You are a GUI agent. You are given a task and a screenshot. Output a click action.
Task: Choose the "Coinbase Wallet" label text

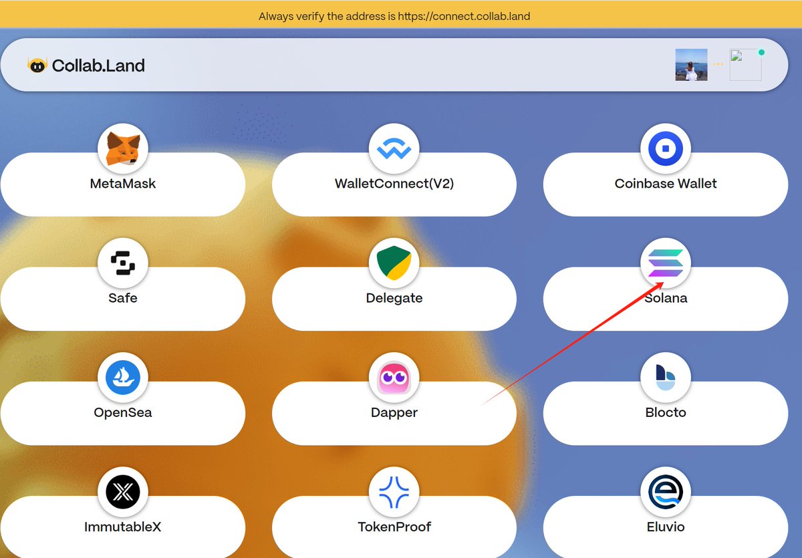pyautogui.click(x=666, y=183)
